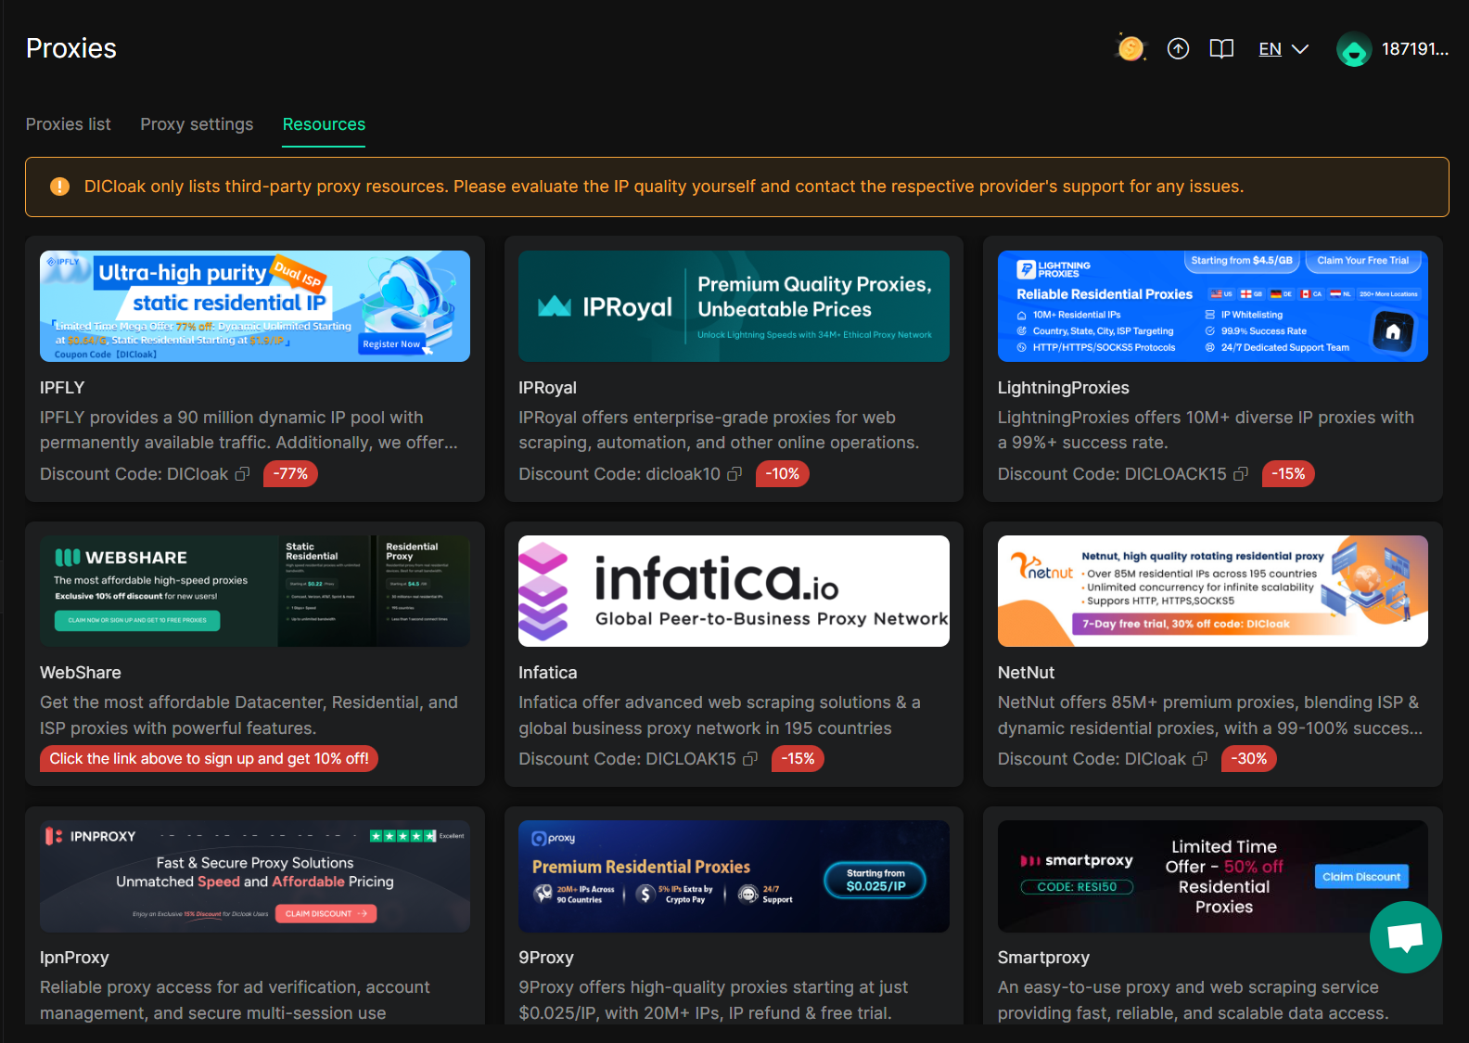Open the 187191... account name

(1414, 49)
